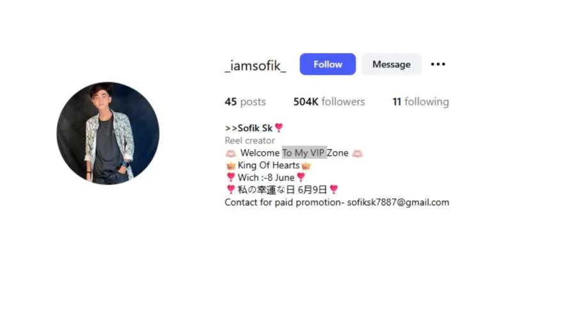Click the sofiksk7887@gmail.com email address

click(398, 202)
